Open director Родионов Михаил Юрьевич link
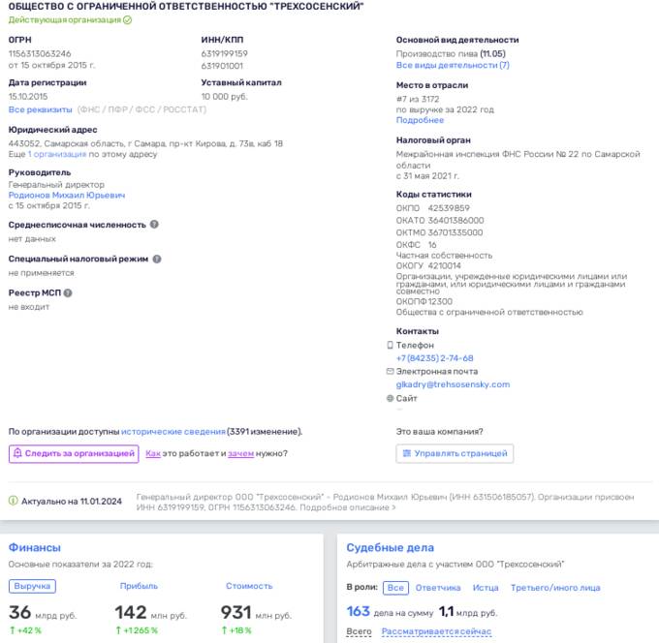The height and width of the screenshot is (643, 659). (67, 195)
